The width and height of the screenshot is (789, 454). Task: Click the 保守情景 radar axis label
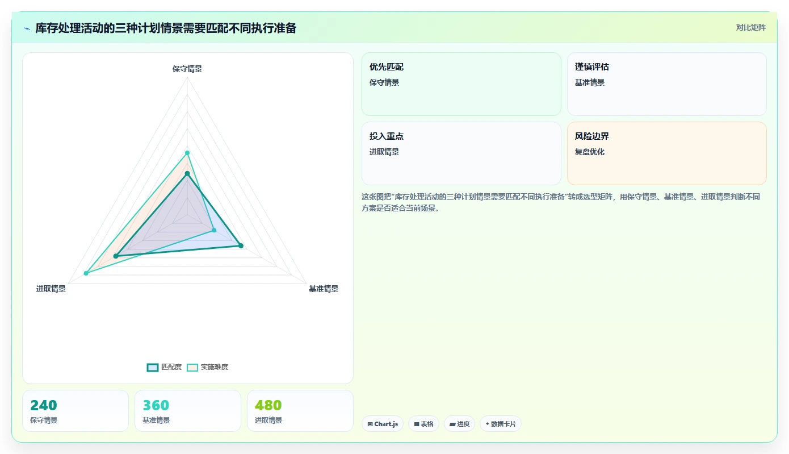(187, 69)
